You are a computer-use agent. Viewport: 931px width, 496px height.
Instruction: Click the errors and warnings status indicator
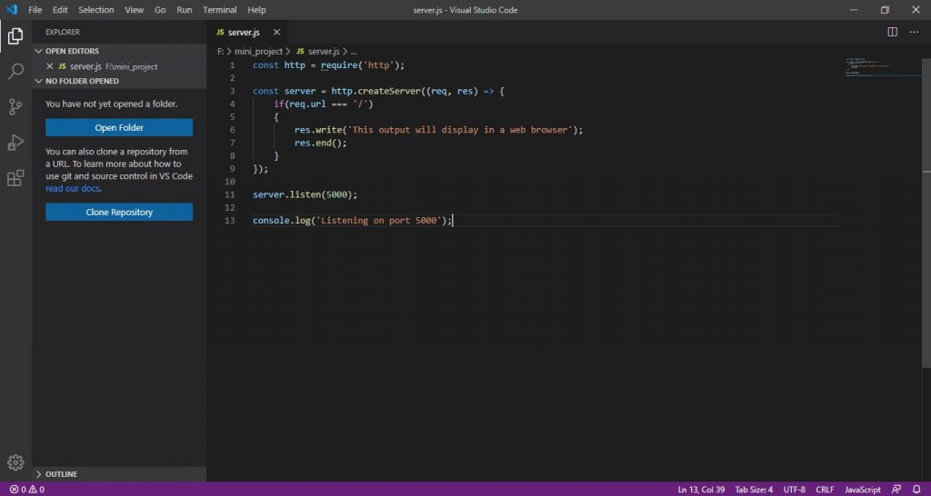coord(26,490)
